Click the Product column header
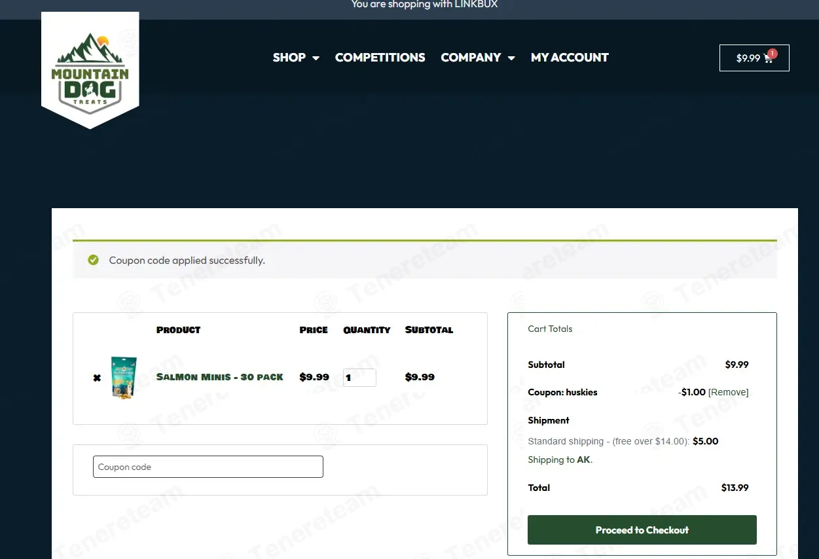Viewport: 819px width, 559px height. (x=179, y=330)
